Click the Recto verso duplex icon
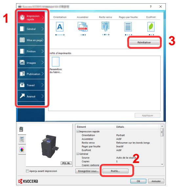Viewport: 176px width, 187px height. [x=105, y=26]
